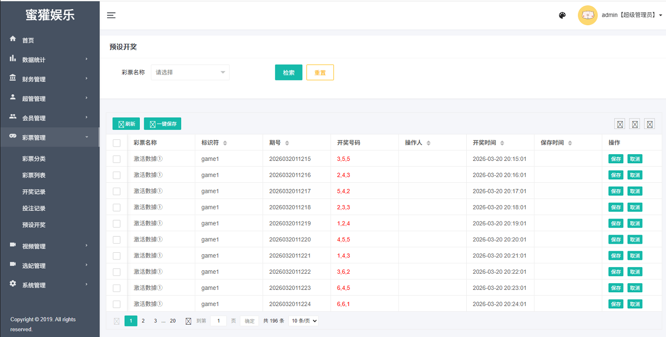Check the row for period 2026032011215
This screenshot has width=666, height=337.
[117, 159]
